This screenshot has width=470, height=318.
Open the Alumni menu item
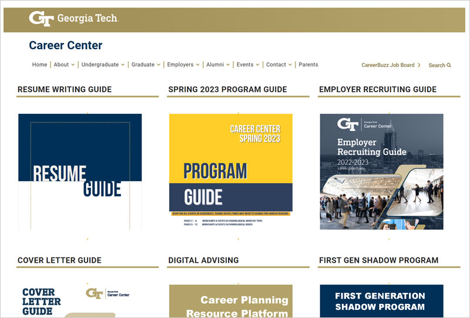coord(215,65)
